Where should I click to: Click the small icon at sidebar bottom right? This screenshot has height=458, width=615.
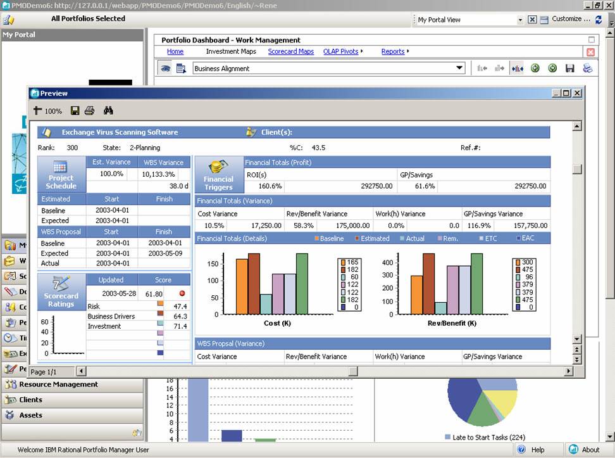(137, 433)
